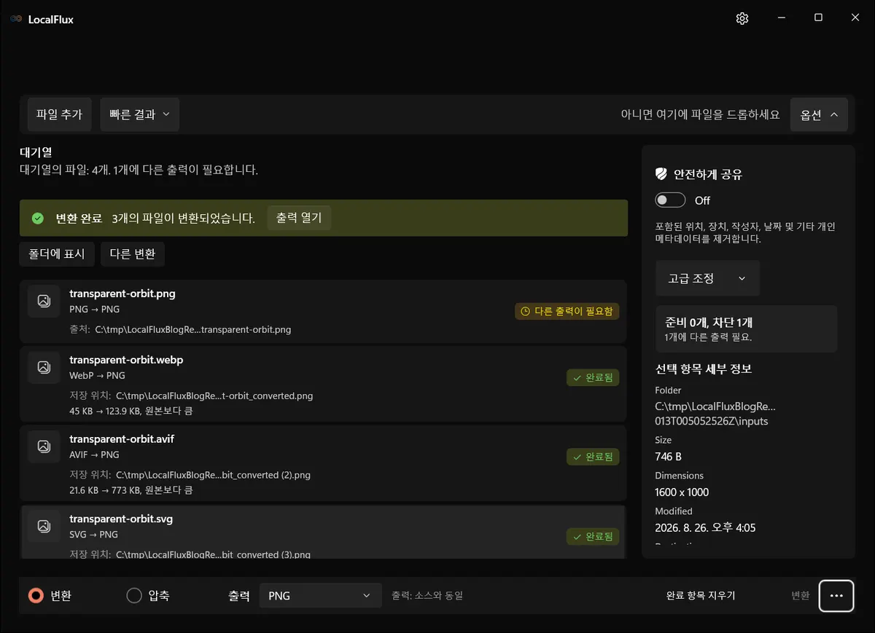Click the avif row saved path ending (2).png
Viewport: 875px width, 633px height.
(213, 475)
